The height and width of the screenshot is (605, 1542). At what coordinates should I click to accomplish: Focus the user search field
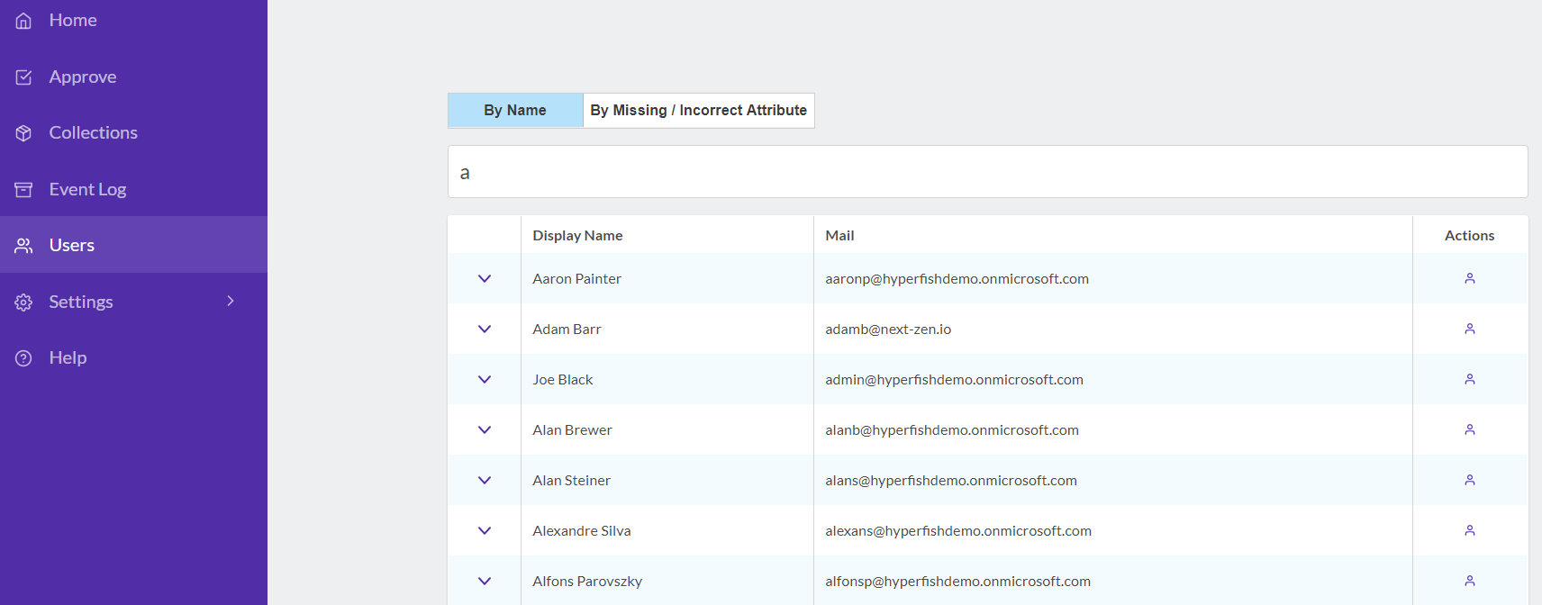(x=987, y=172)
